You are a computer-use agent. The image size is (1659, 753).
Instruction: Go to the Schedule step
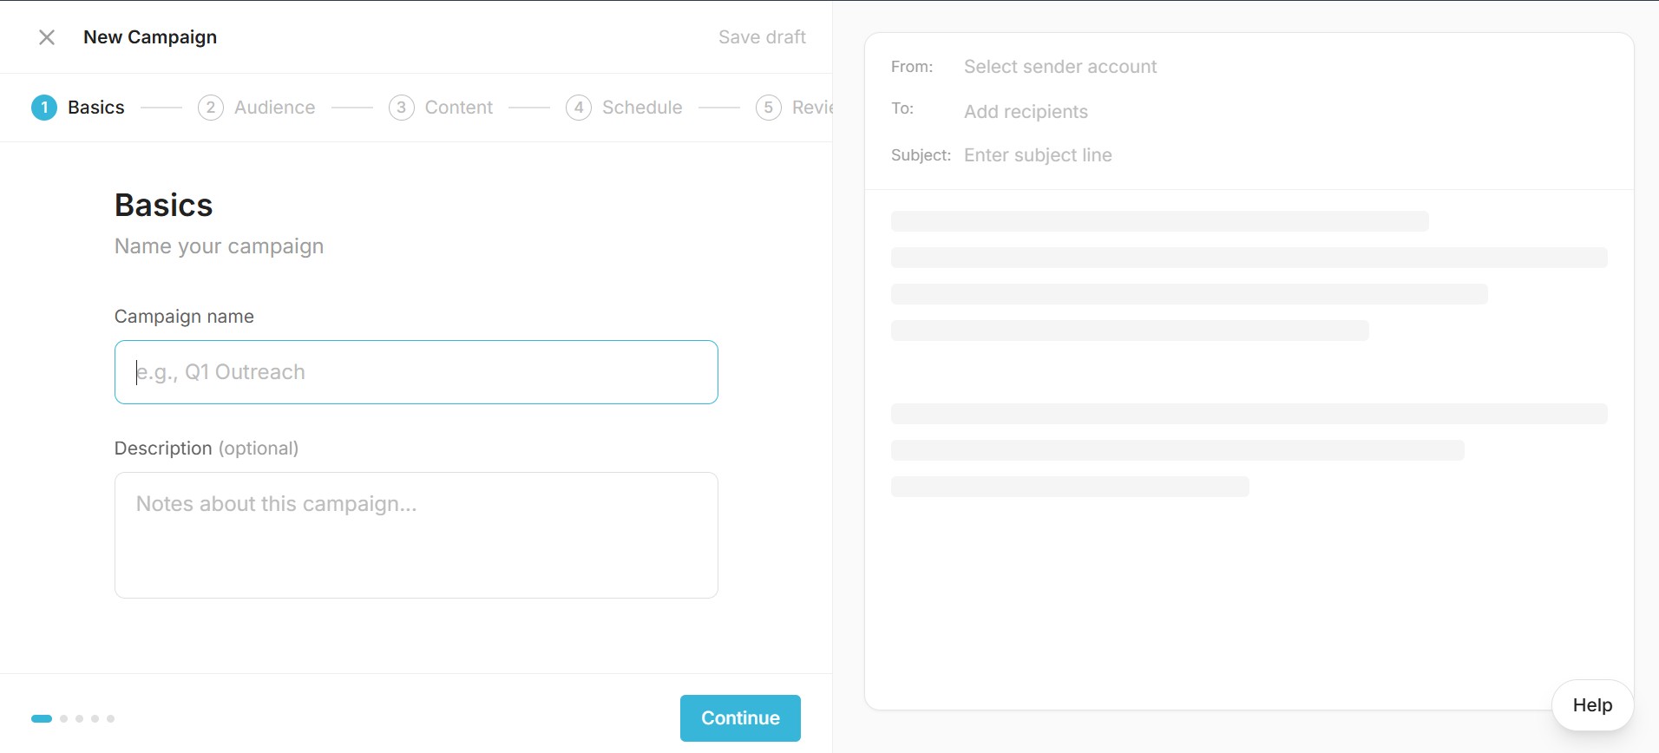tap(624, 108)
